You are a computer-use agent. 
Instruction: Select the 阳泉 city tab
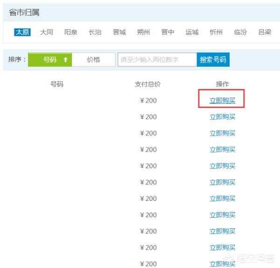point(71,32)
